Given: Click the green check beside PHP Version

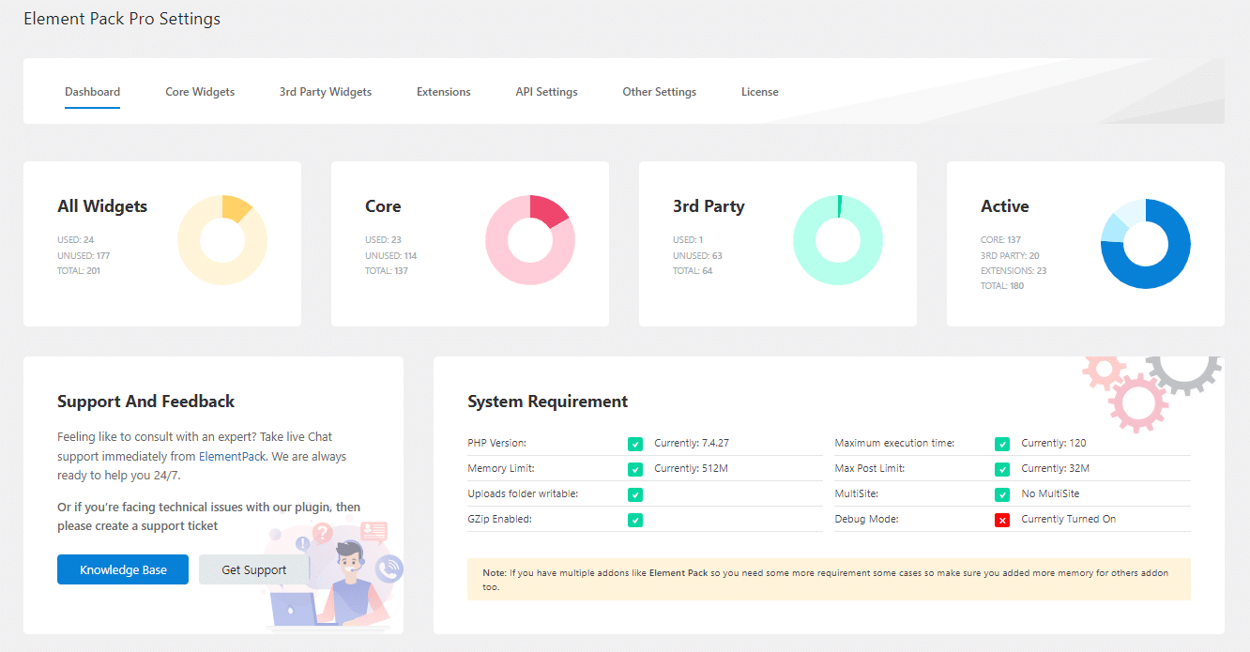Looking at the screenshot, I should (635, 443).
